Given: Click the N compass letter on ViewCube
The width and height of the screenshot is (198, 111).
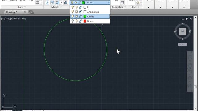Looking at the screenshot, I should (183, 24).
